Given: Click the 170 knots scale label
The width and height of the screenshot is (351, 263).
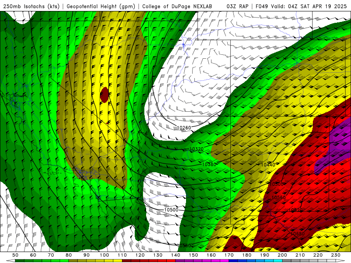Looking at the screenshot, I should click(x=229, y=255).
